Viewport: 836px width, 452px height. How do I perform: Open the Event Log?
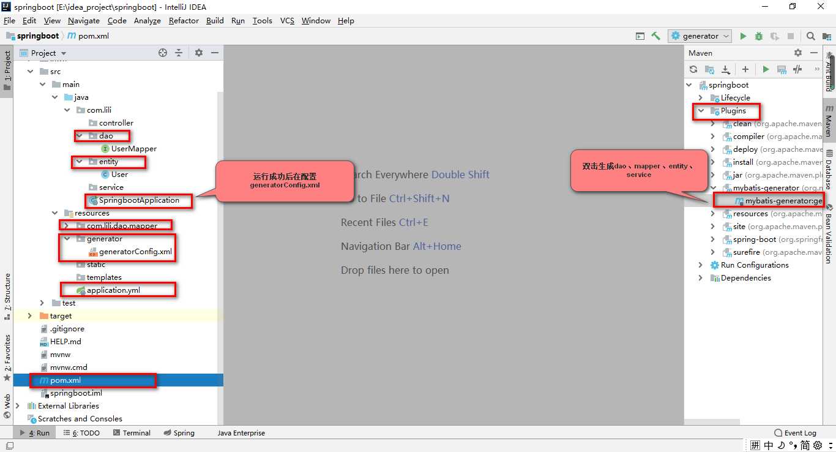(795, 432)
